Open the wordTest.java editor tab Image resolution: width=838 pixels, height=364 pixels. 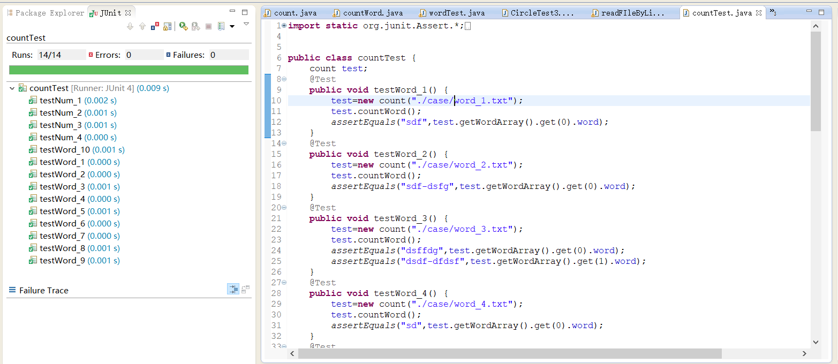(x=457, y=13)
